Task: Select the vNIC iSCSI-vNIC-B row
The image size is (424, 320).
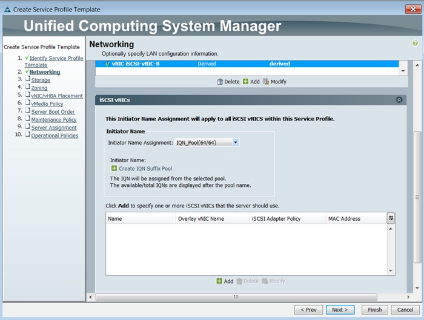Action: [x=247, y=64]
